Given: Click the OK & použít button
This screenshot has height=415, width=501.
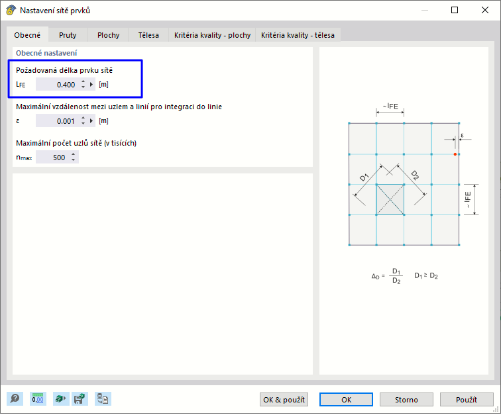Looking at the screenshot, I should [284, 400].
